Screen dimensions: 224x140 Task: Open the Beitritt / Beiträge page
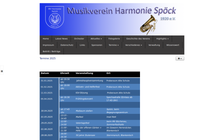tap(52, 52)
